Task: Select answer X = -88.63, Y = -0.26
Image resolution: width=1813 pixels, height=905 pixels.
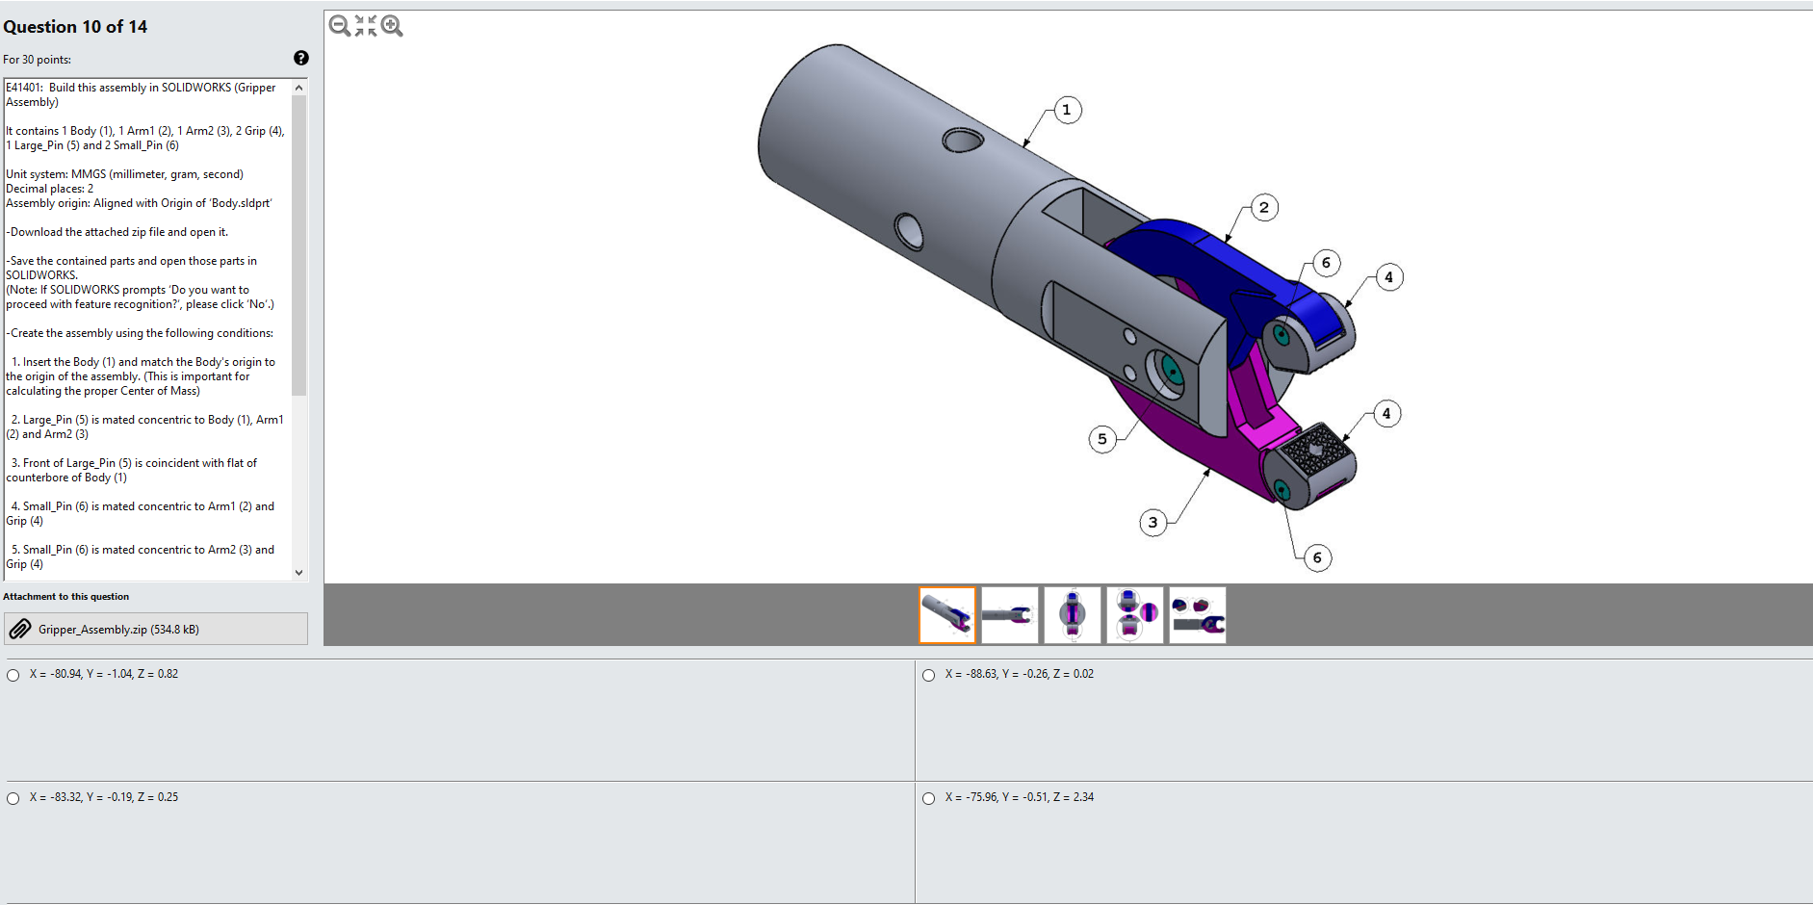Action: point(929,675)
